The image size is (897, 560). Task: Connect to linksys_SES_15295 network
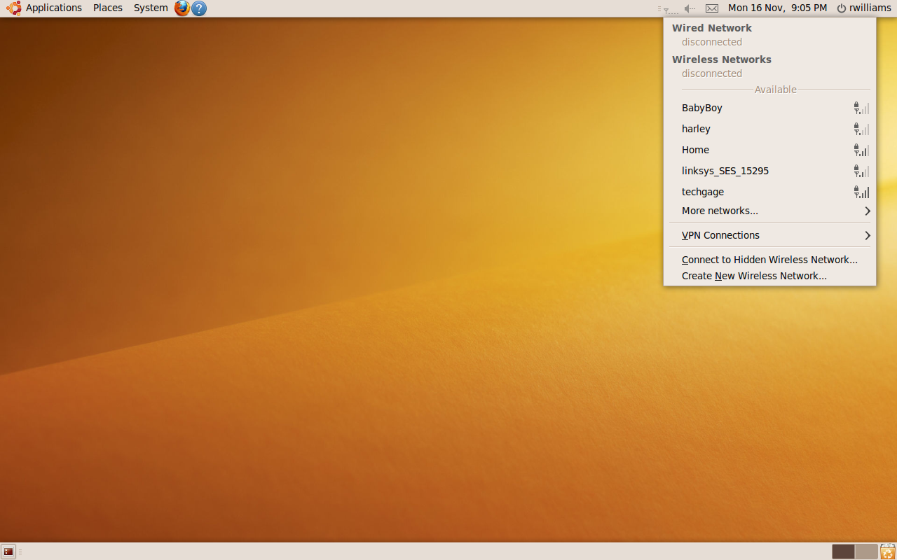coord(769,171)
